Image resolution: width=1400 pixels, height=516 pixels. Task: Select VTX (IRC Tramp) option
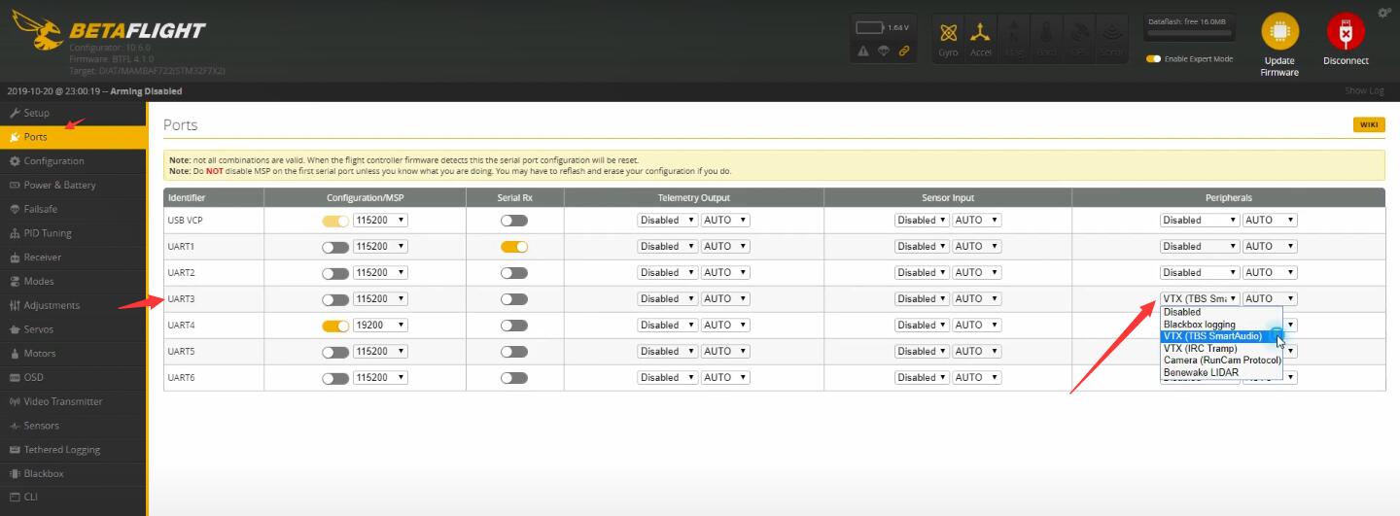(1221, 348)
